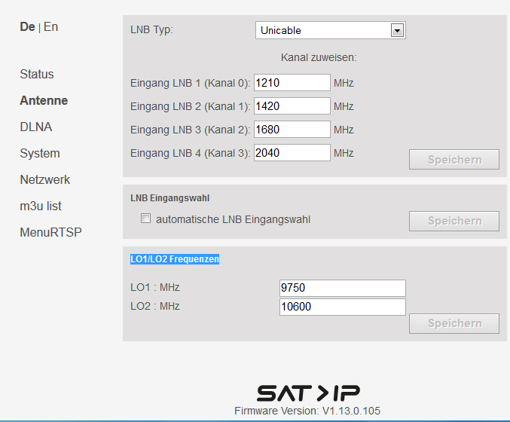Focus the Eingang LNB 1 frequency field
Screen dimensions: 510x422
click(x=292, y=82)
